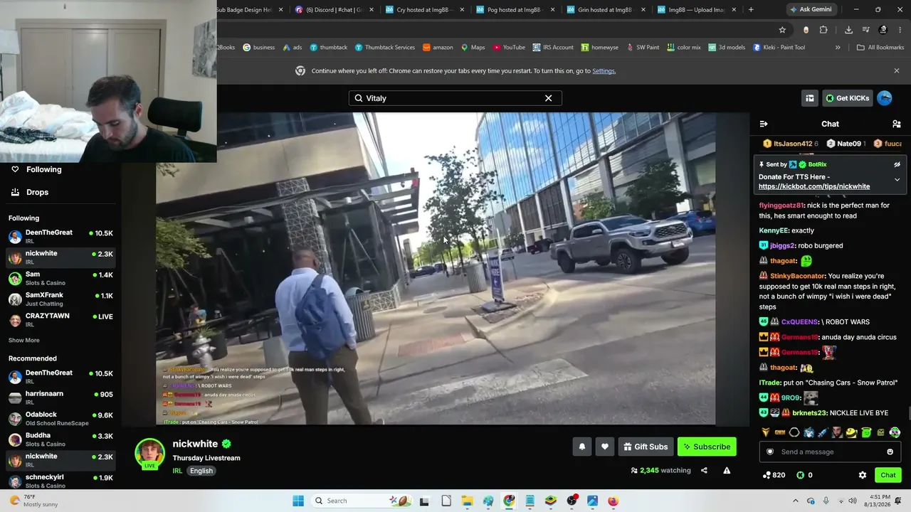Click Ask Gemini button in Chrome
The width and height of the screenshot is (911, 512).
point(810,9)
